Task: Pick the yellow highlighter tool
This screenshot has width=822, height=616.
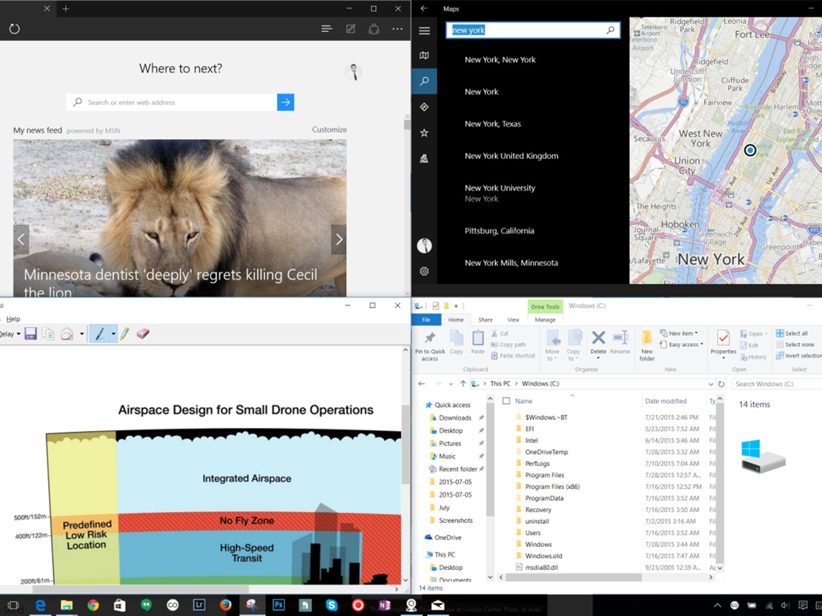Action: click(x=124, y=334)
